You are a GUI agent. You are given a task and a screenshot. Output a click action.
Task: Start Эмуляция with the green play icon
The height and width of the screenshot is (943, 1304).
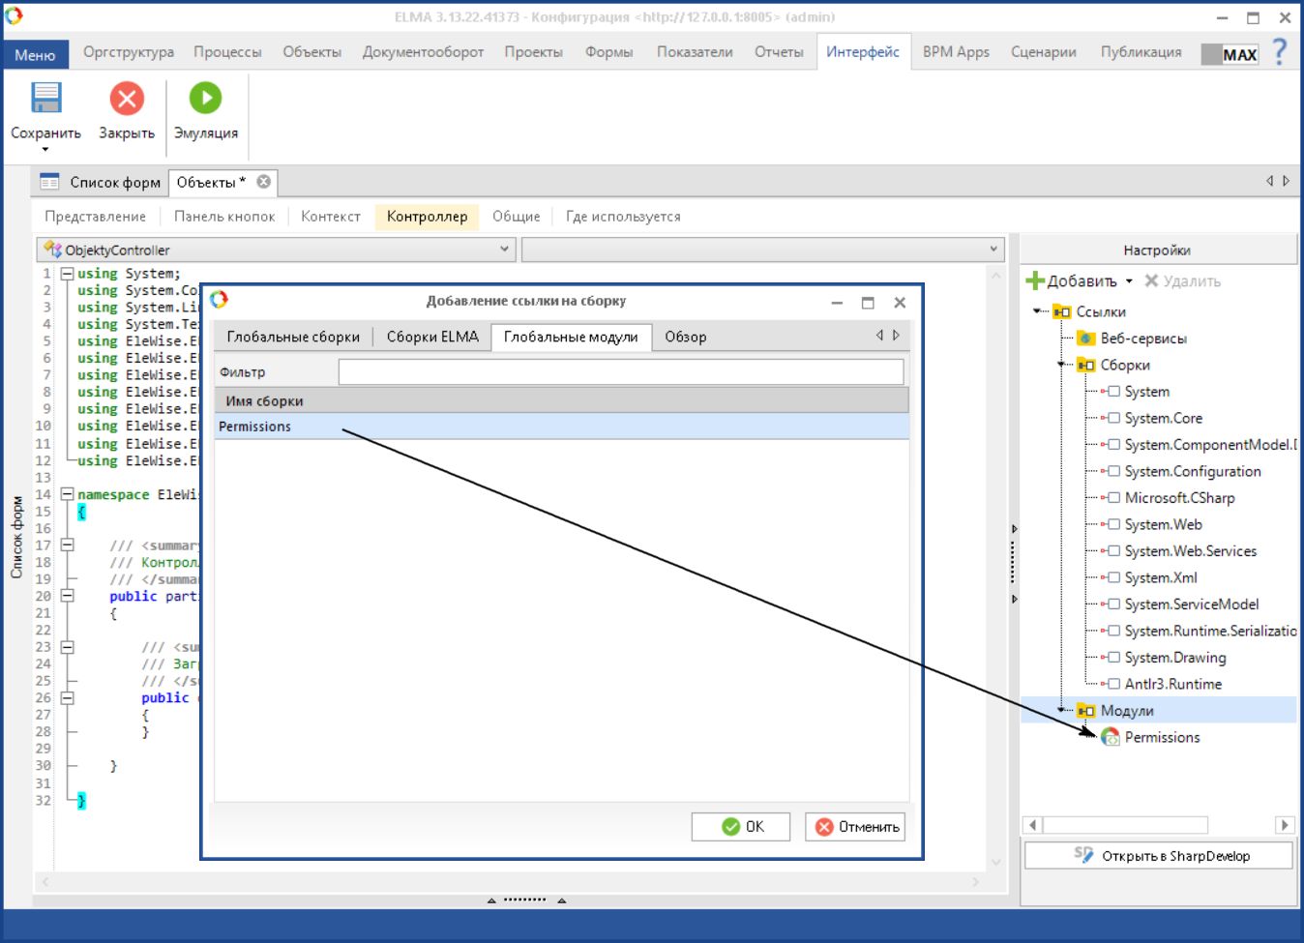205,98
